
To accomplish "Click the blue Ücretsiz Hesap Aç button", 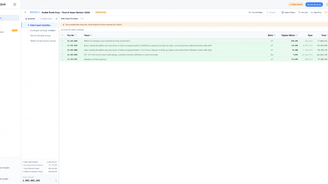I will (x=314, y=5).
